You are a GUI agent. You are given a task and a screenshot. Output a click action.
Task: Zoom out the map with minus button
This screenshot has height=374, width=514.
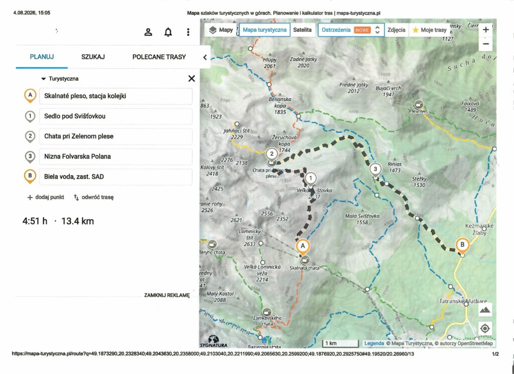[485, 44]
